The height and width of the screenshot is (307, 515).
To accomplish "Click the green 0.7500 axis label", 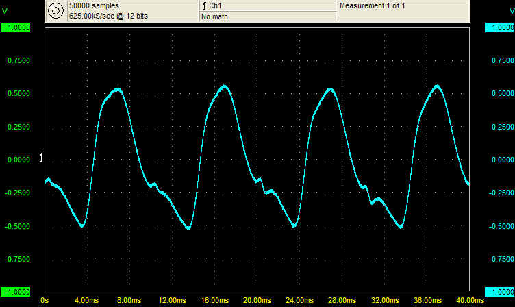I will [x=18, y=60].
